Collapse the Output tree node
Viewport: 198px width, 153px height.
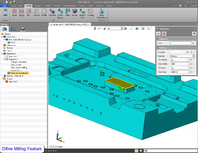coord(2,79)
